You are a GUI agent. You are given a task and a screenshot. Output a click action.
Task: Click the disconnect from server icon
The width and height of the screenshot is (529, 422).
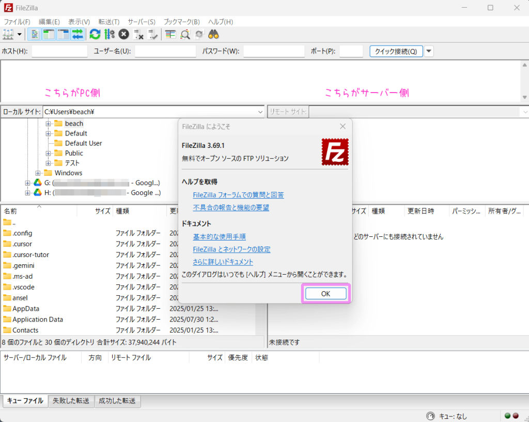pos(138,35)
